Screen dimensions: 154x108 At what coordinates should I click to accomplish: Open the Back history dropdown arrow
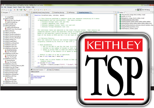46,10
